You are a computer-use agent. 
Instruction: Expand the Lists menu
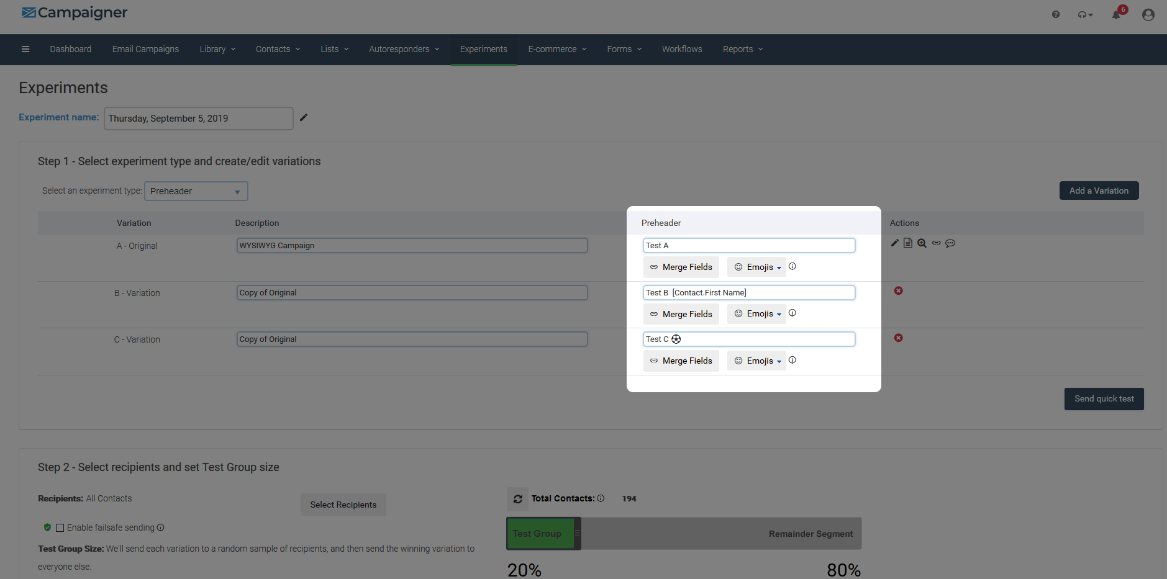point(335,49)
